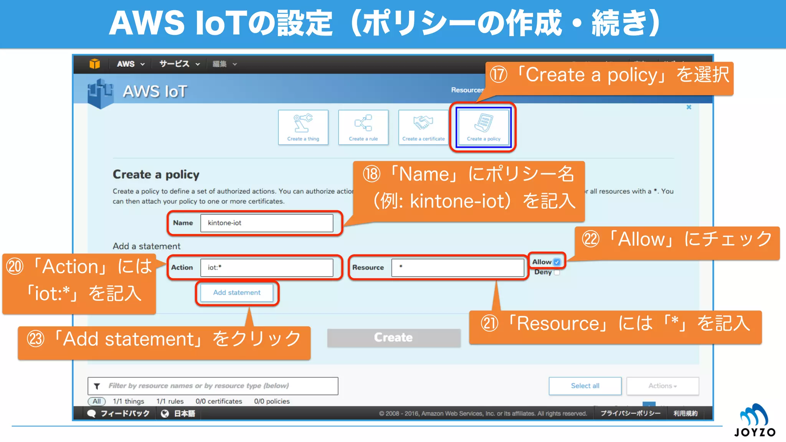Filter by 0/0 policies
This screenshot has height=442, width=786.
click(x=272, y=401)
